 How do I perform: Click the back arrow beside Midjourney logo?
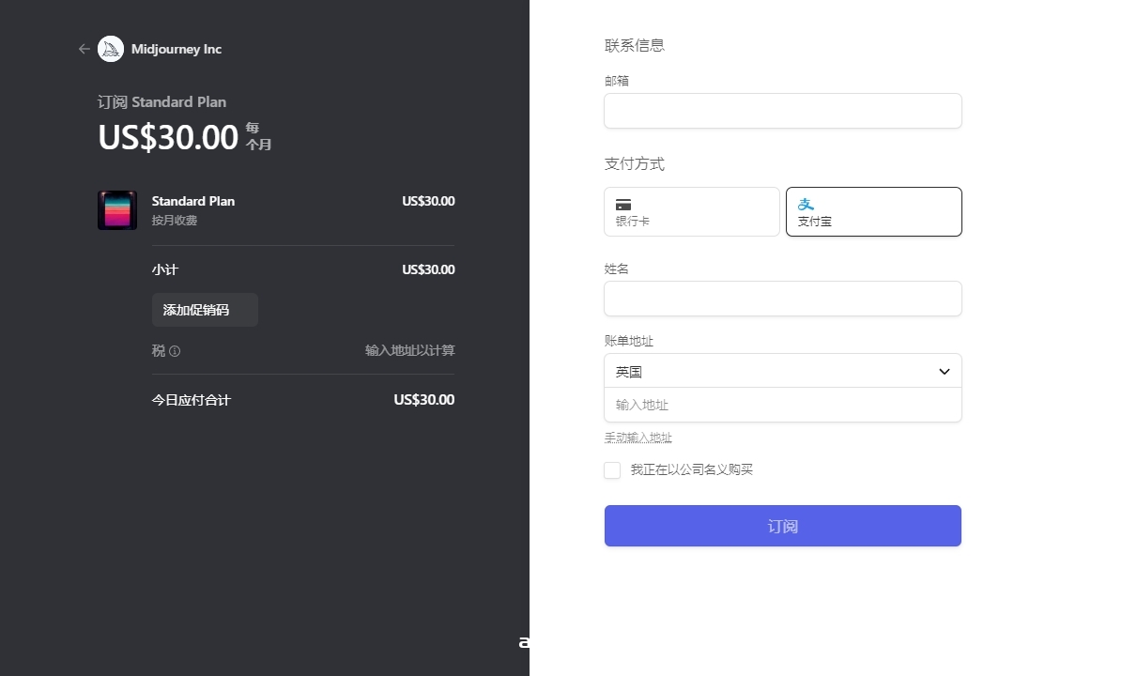85,49
